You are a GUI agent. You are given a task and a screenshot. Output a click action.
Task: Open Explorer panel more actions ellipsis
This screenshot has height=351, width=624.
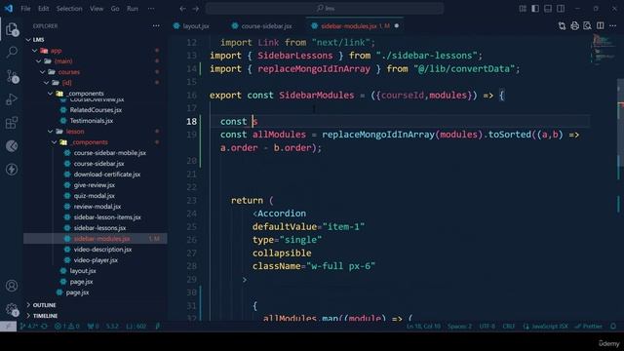pos(156,26)
